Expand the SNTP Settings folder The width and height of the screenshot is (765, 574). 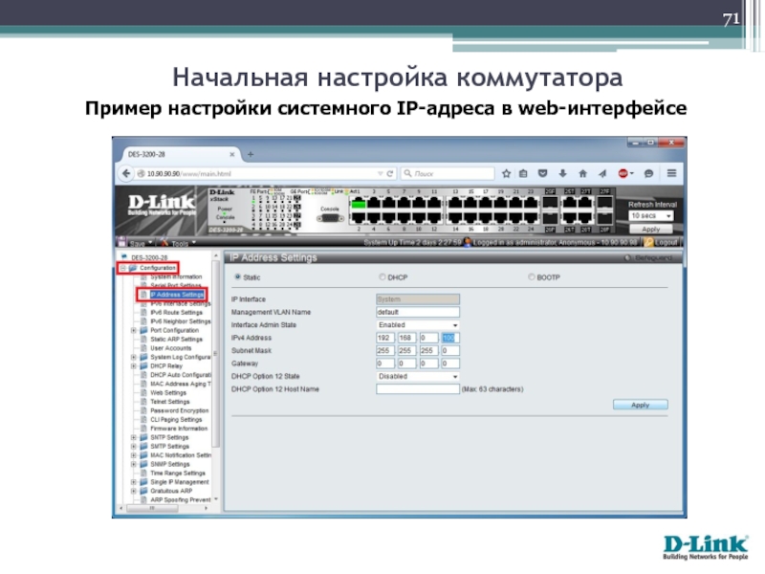coord(134,437)
